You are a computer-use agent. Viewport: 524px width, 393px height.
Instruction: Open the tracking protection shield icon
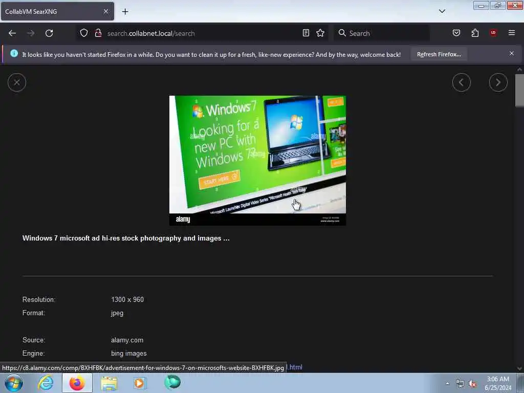tap(84, 33)
